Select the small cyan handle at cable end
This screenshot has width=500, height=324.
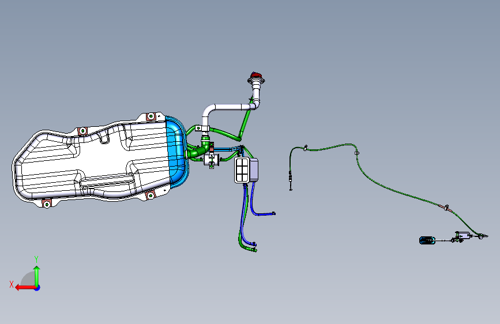427,240
